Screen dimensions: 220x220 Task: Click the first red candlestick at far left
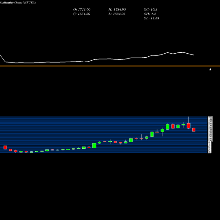click(x=5, y=147)
